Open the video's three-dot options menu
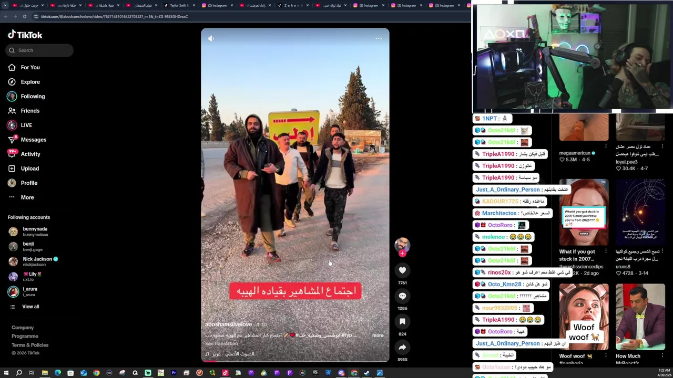673x378 pixels. pos(379,38)
